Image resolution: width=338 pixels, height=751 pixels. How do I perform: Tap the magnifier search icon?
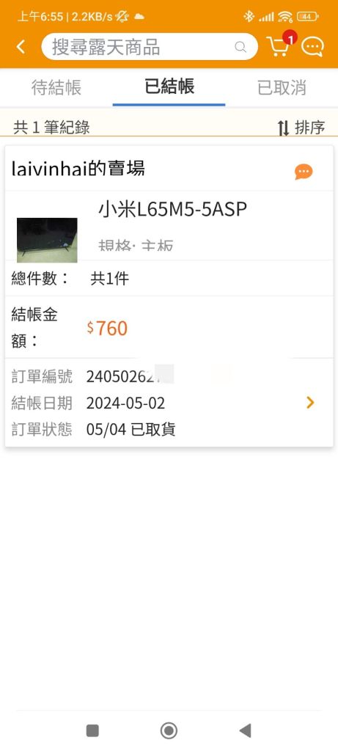[x=240, y=47]
